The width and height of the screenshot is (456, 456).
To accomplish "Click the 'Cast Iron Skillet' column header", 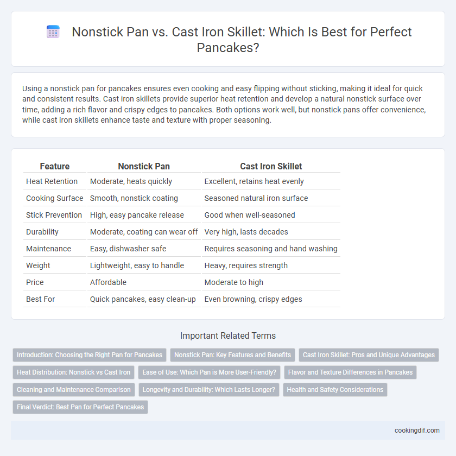I will pos(271,166).
